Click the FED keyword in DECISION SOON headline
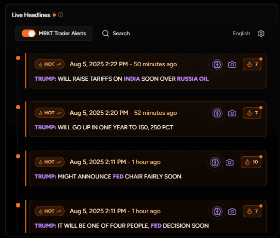The height and width of the screenshot is (238, 280). [156, 226]
